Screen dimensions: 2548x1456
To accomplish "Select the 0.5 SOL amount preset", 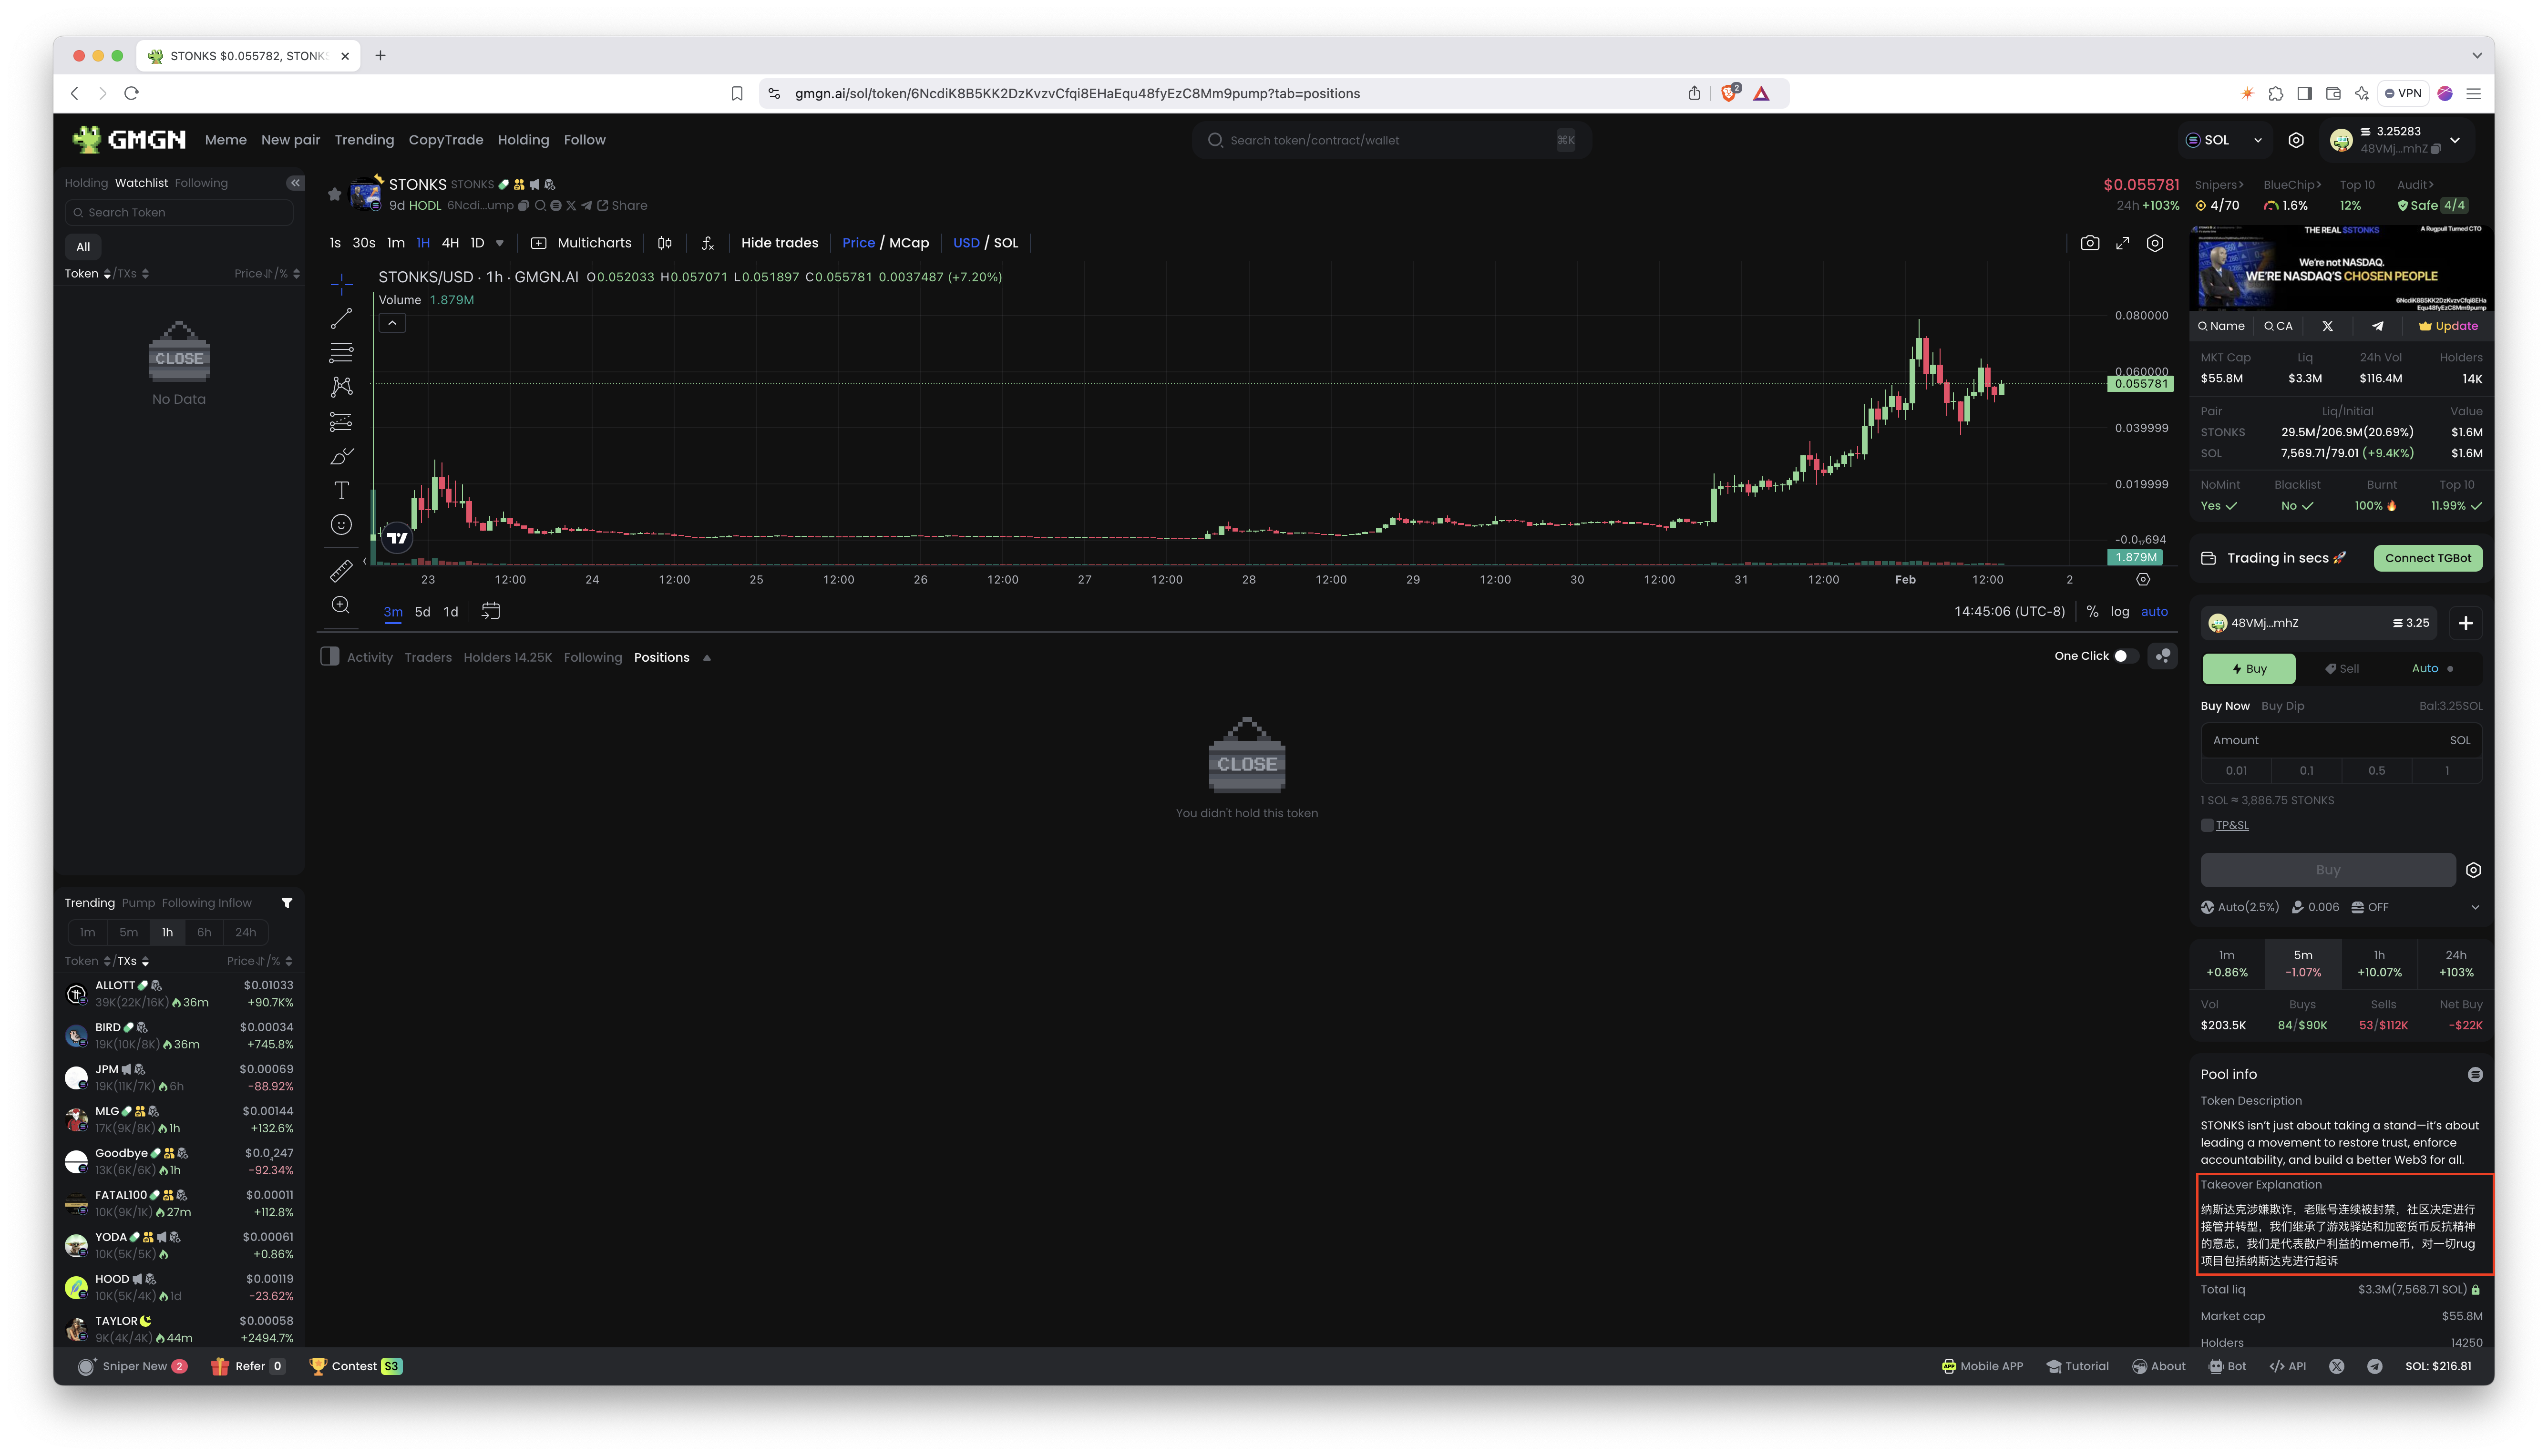I will tap(2376, 770).
